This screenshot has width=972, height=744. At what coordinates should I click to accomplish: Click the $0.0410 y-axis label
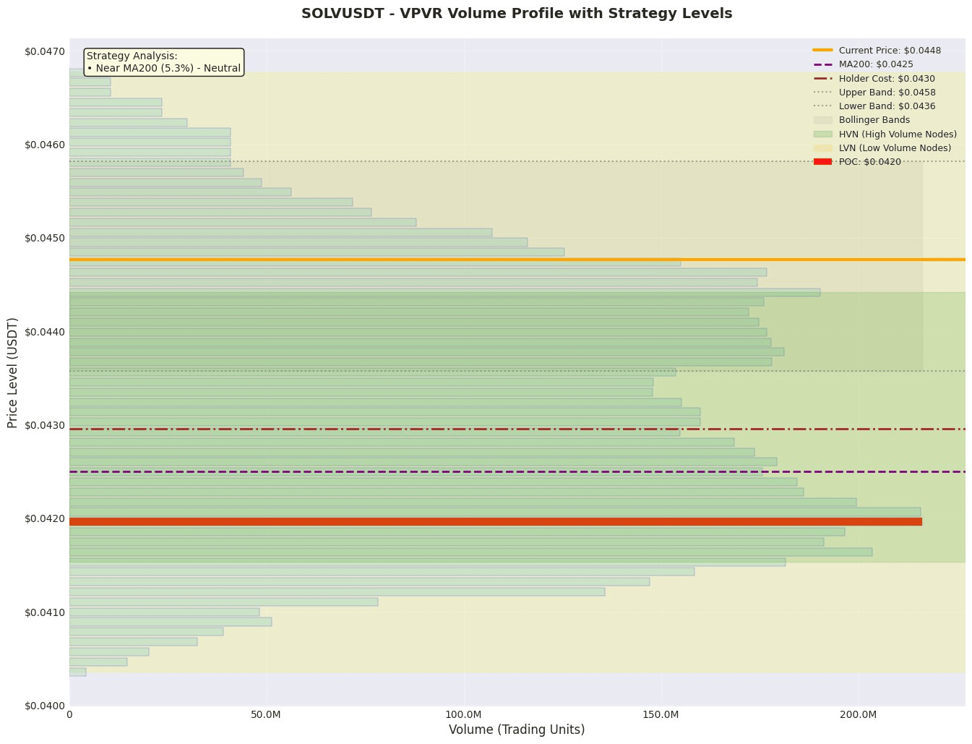coord(45,612)
